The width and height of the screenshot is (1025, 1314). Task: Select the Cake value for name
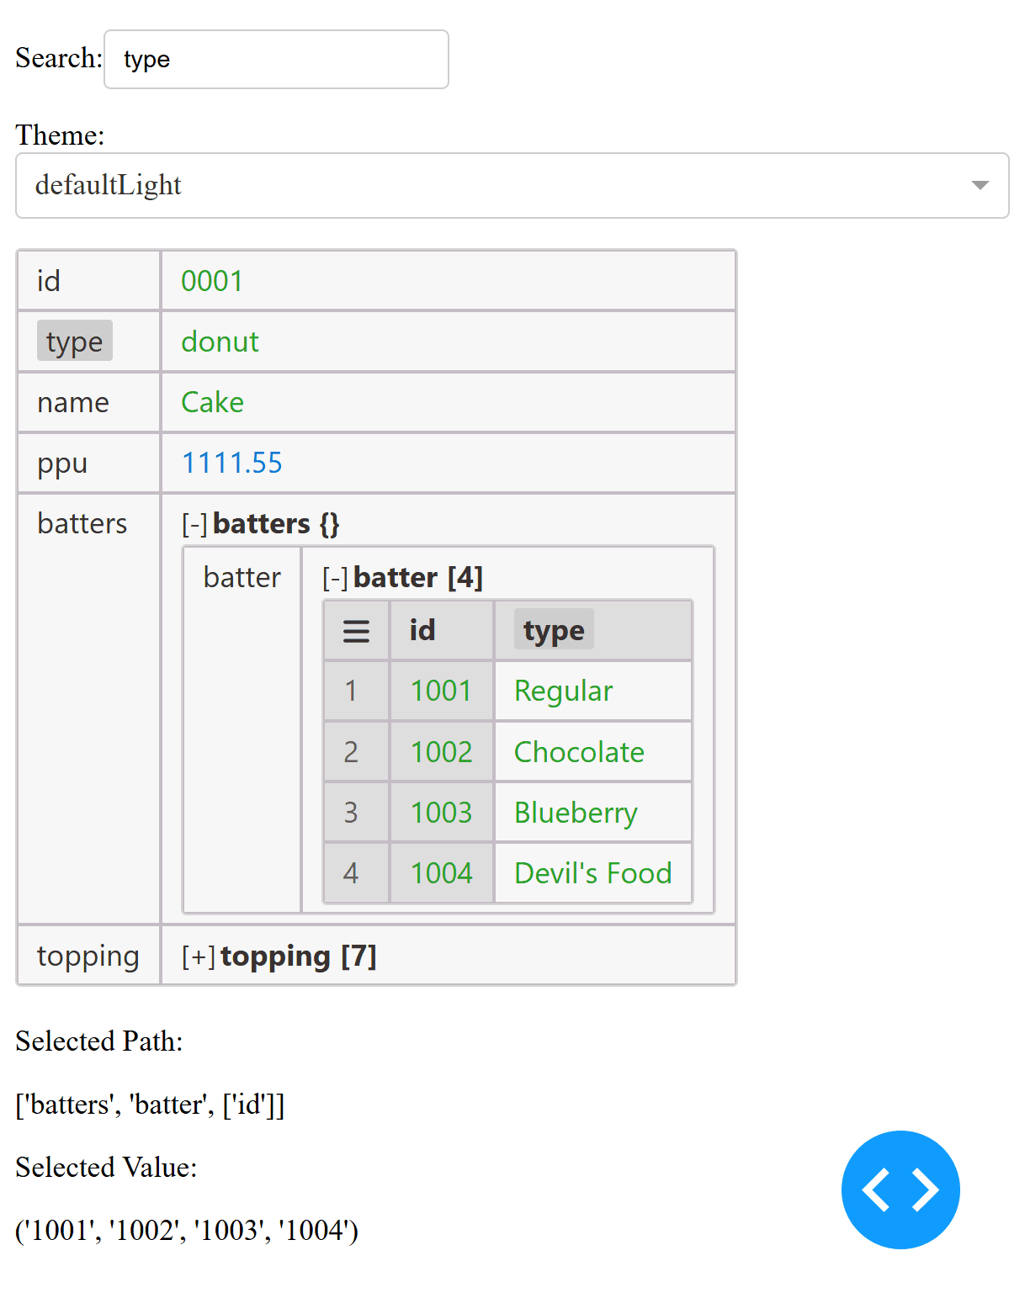coord(211,402)
